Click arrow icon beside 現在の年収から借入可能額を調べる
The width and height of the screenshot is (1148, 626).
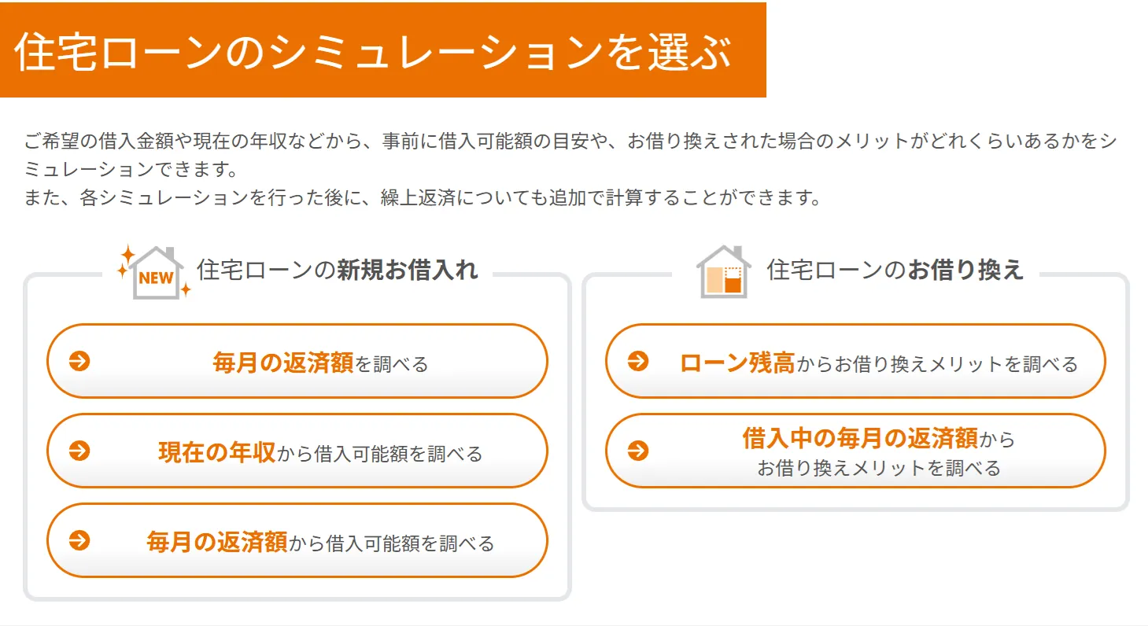click(79, 451)
